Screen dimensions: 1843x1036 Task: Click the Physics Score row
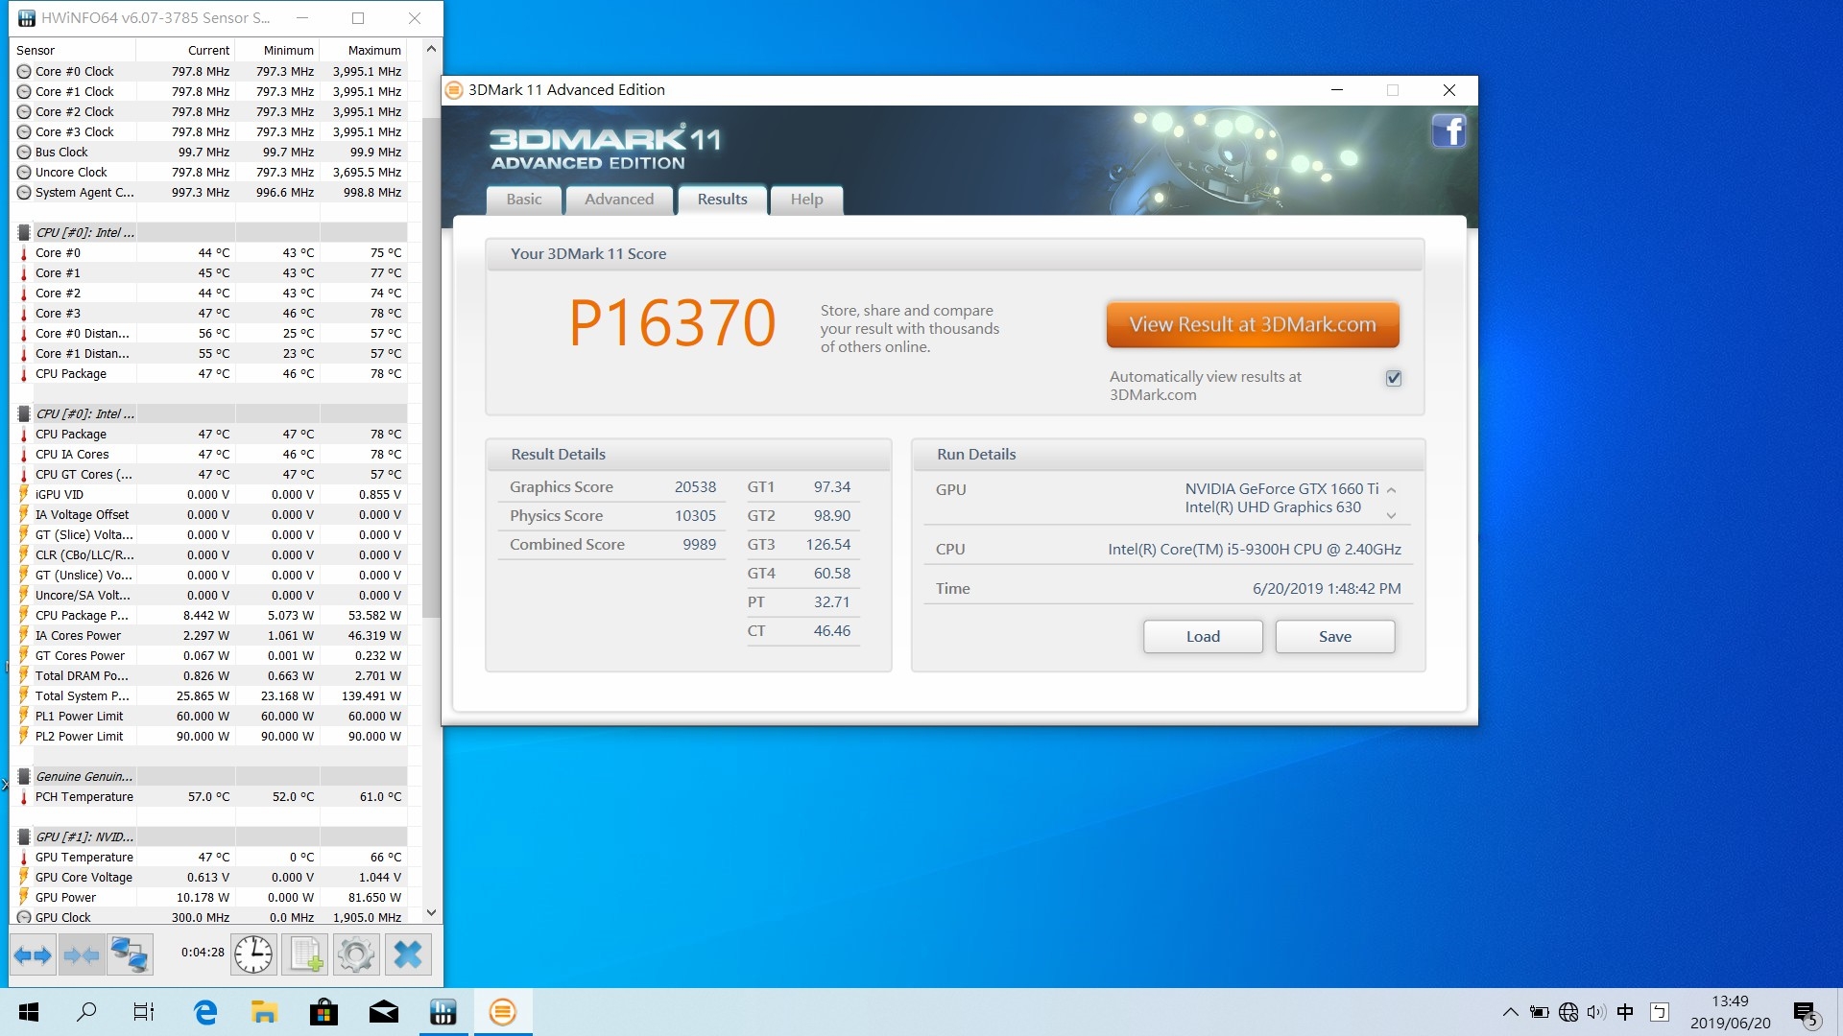(x=612, y=516)
